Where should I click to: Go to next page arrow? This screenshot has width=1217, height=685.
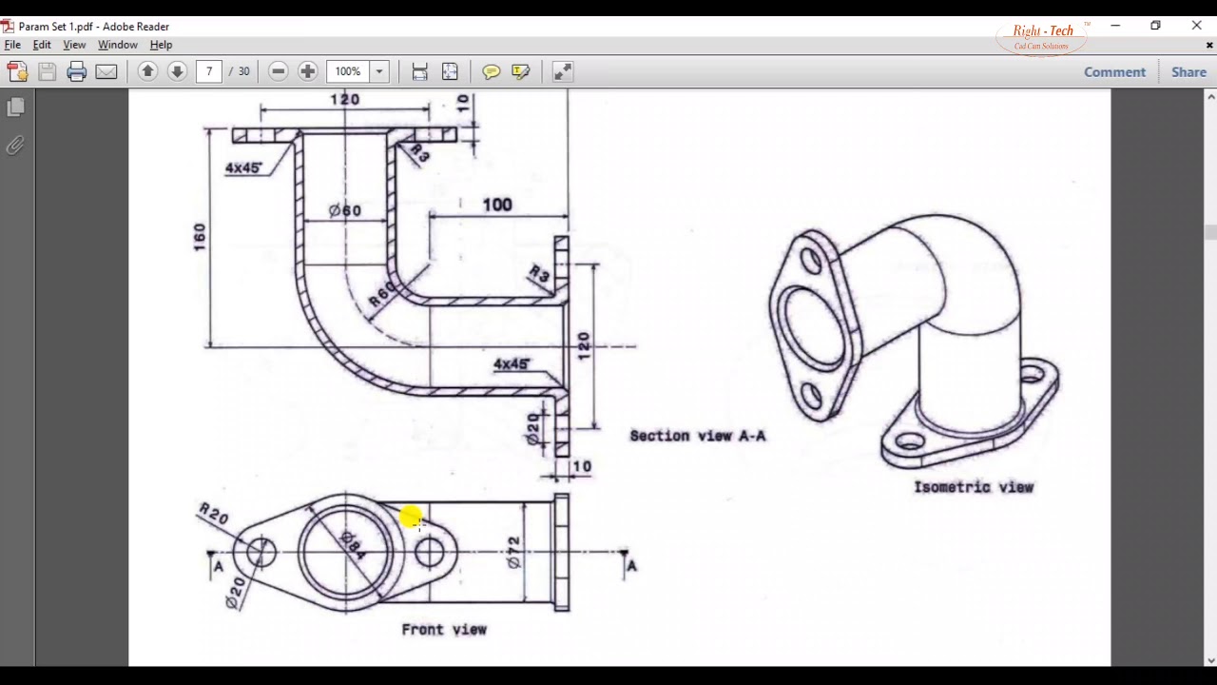(x=177, y=71)
